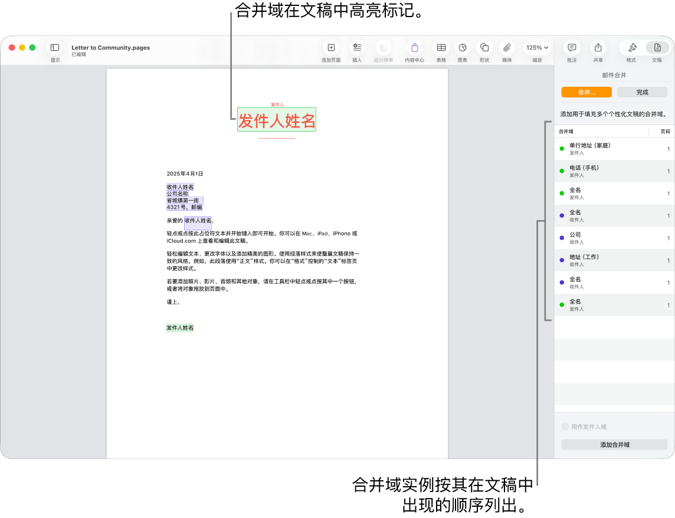Insert a table using the 表格 icon
The image size is (675, 518).
click(x=440, y=48)
